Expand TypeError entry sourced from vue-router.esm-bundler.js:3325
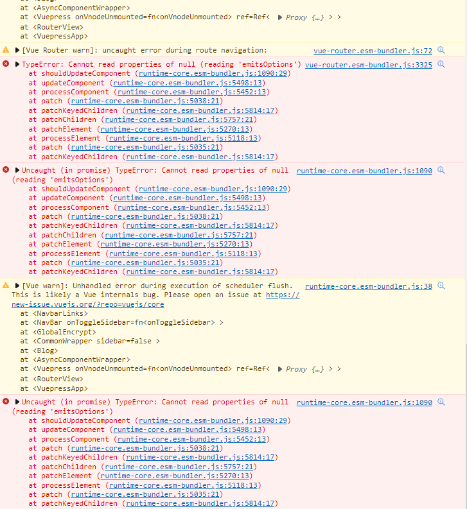Screen dimensions: 467x509 17,64
